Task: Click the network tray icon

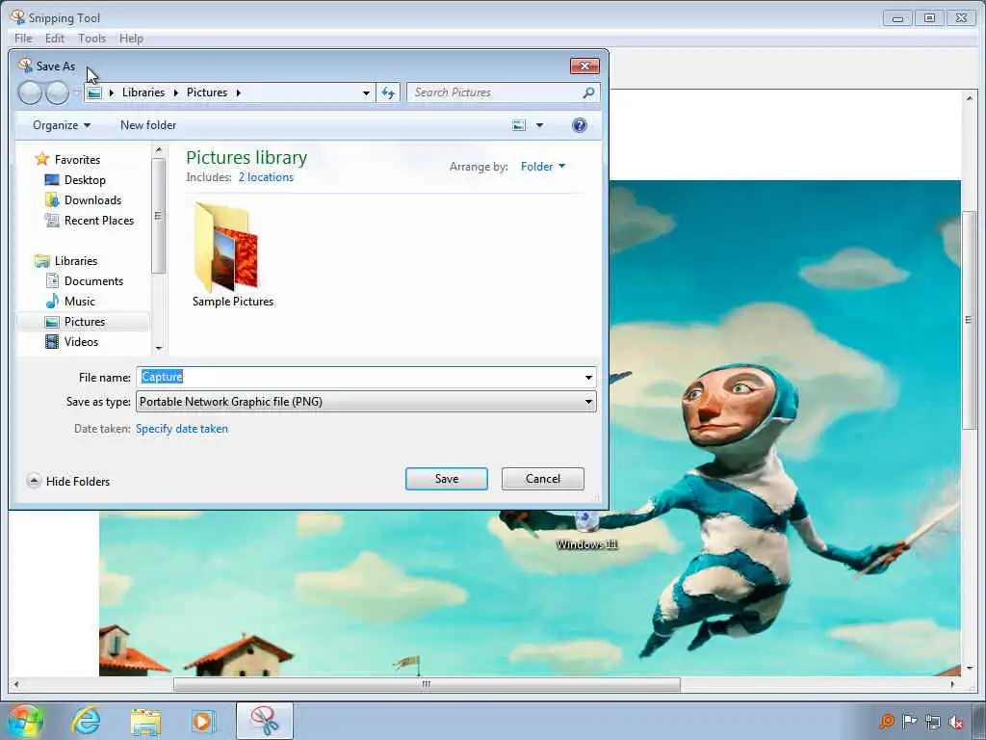Action: tap(932, 722)
